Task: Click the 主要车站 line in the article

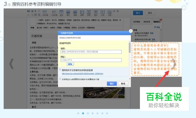Action: 35,72
